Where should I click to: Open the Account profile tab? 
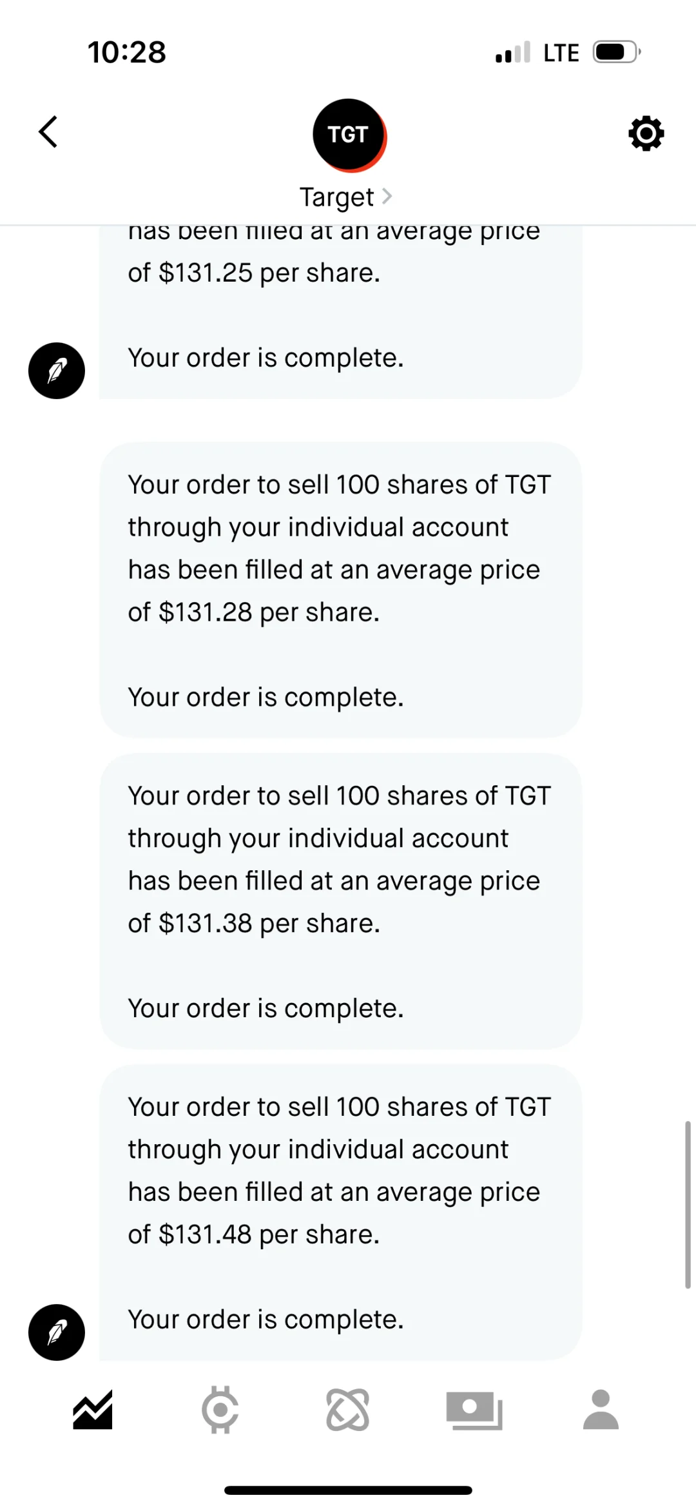pyautogui.click(x=601, y=1410)
